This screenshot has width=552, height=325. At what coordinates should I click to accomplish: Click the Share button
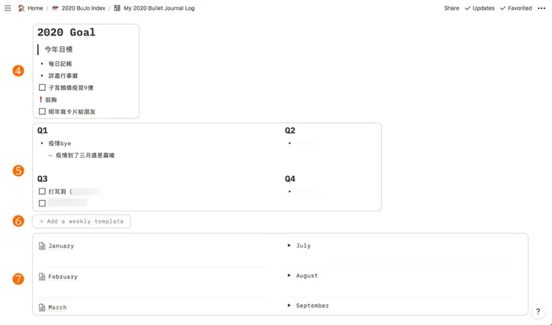point(451,8)
